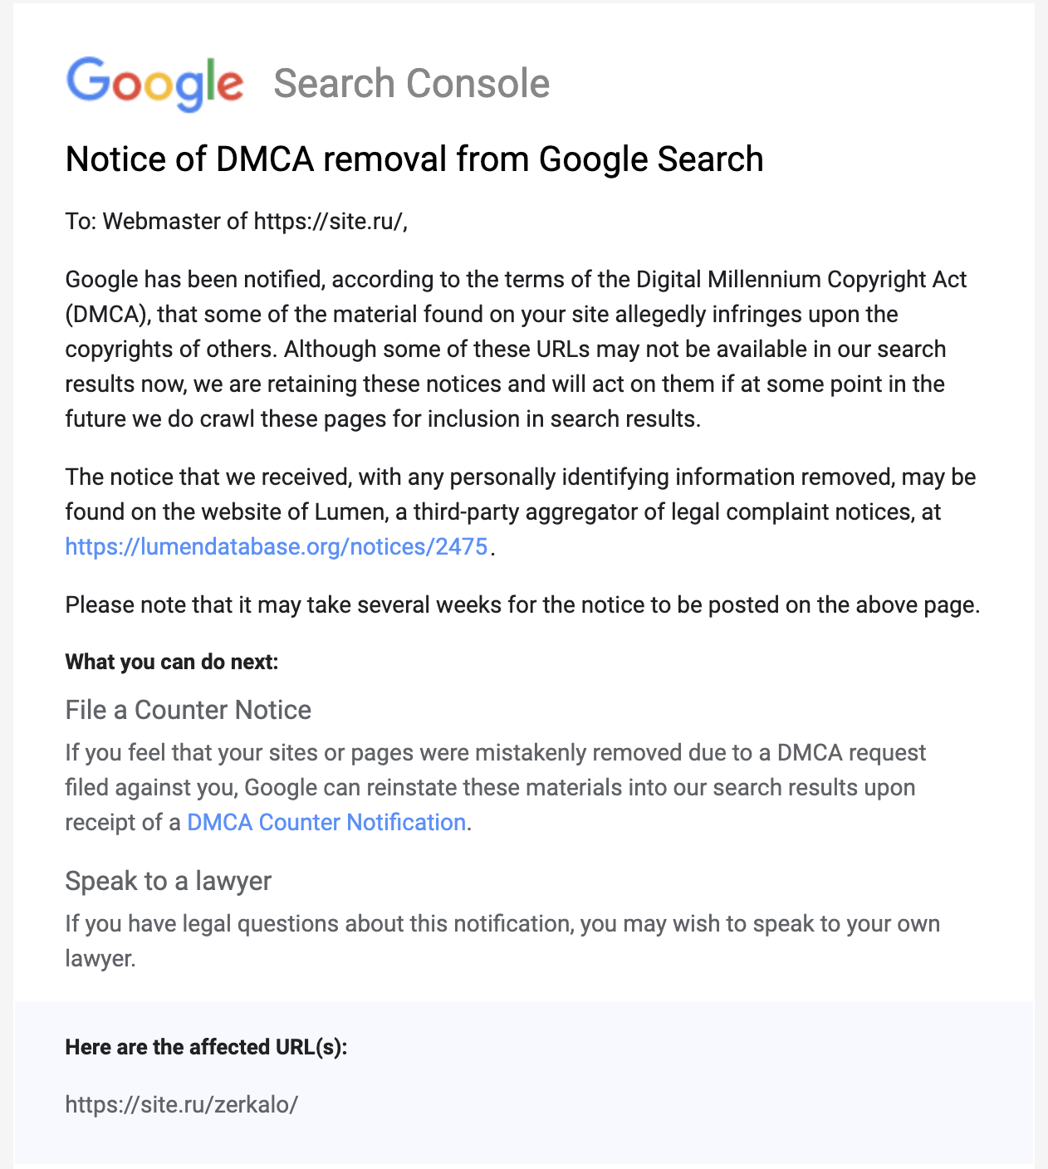The image size is (1048, 1169).
Task: Click the https://site.ru/ address in the To line
Action: pos(328,222)
